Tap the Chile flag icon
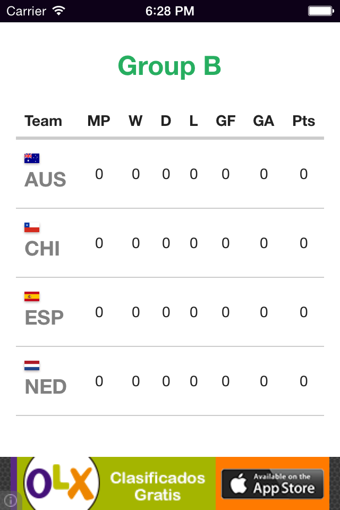The image size is (340, 510). [32, 227]
